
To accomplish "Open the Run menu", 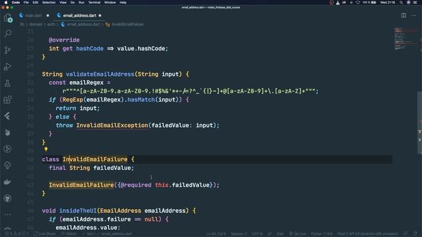I will coord(81,3).
